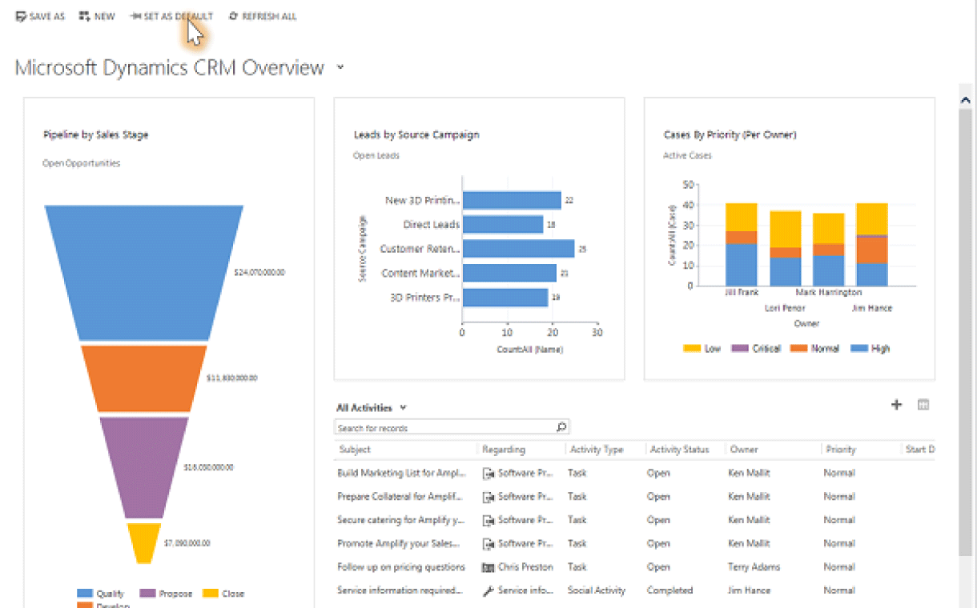Click in the Search for records field
977x608 pixels.
coord(444,428)
